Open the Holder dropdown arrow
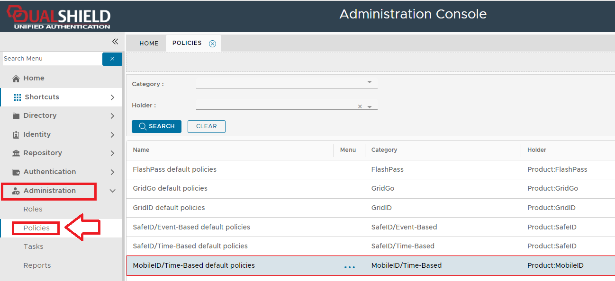 click(x=370, y=107)
